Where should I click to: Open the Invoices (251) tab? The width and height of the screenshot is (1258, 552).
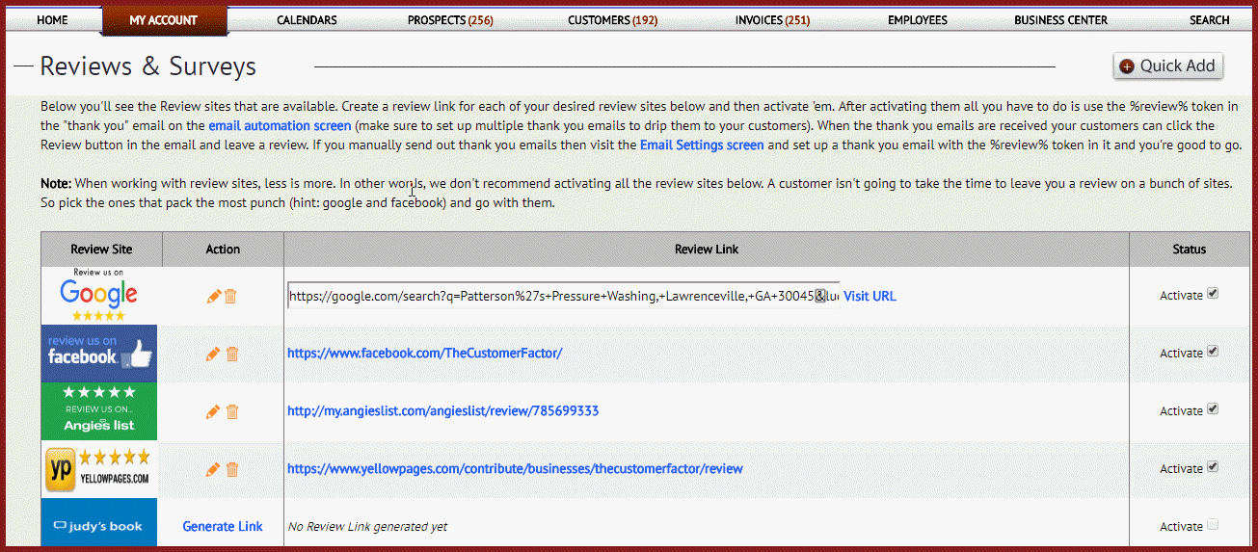[772, 19]
